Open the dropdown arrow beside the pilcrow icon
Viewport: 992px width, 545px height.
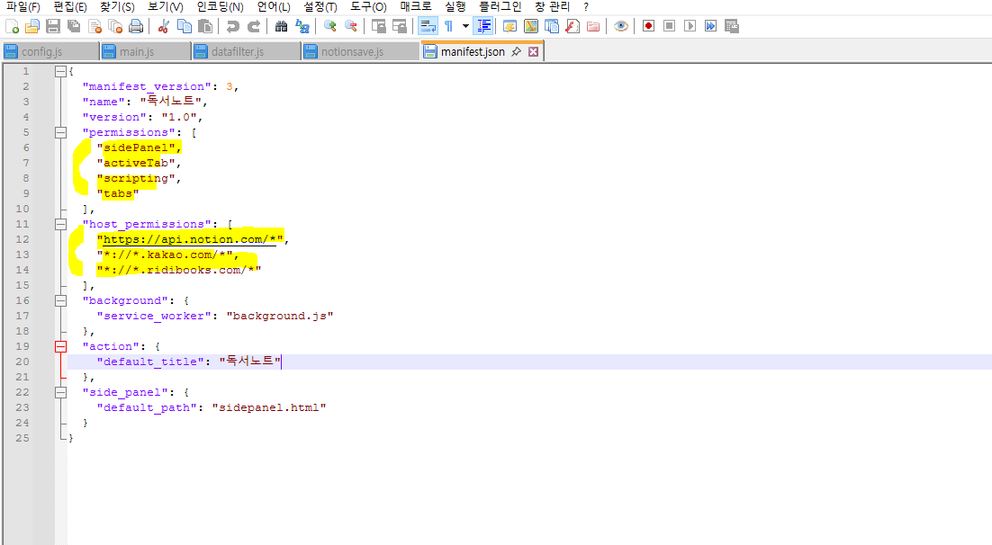click(465, 27)
